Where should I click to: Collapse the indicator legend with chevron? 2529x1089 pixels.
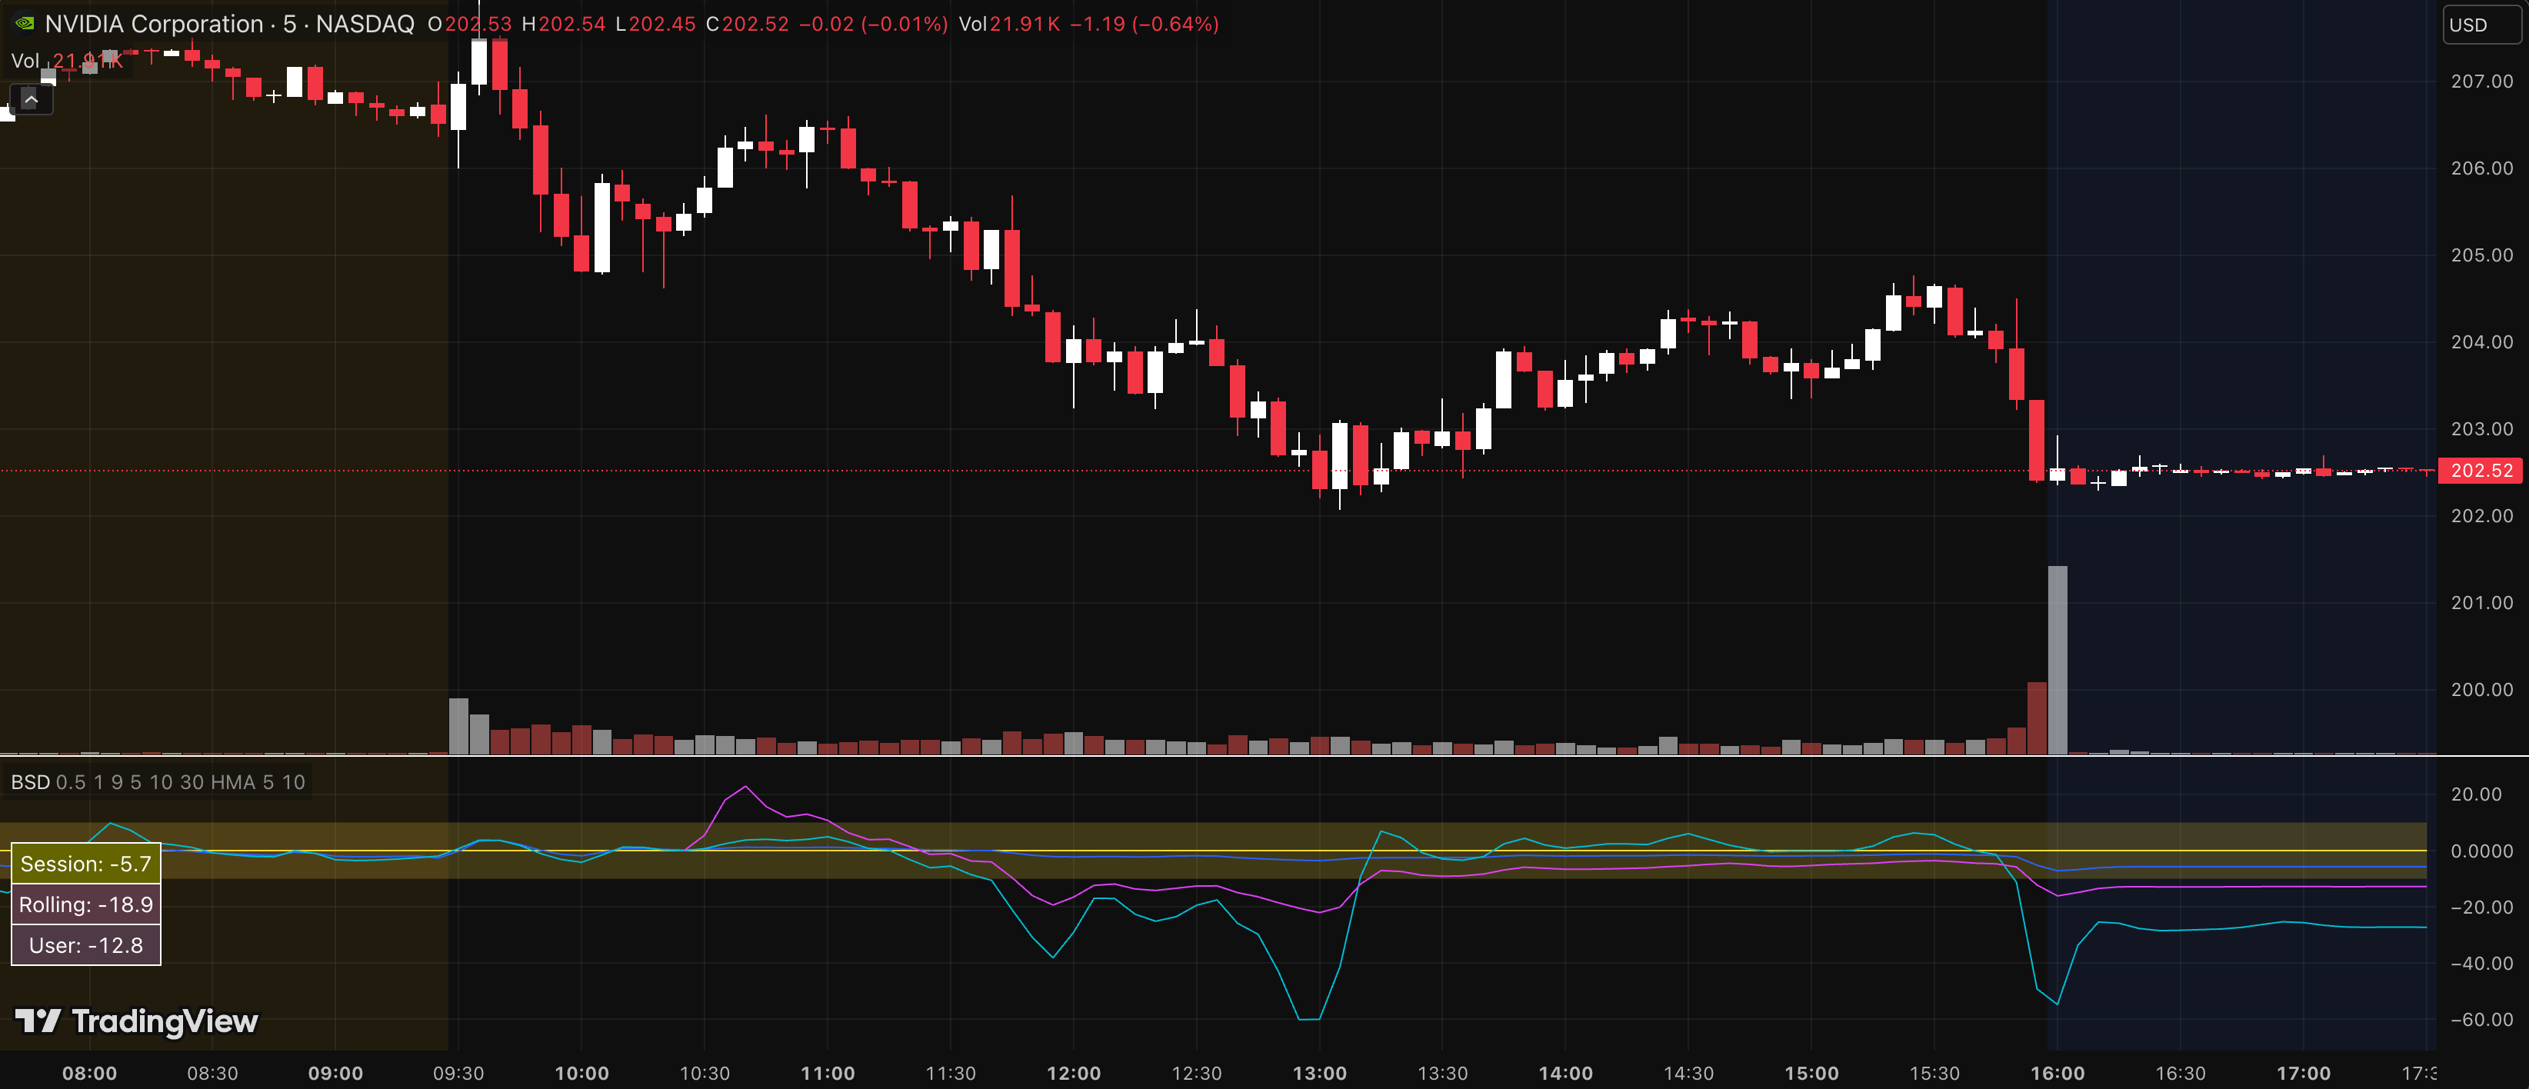(x=31, y=99)
